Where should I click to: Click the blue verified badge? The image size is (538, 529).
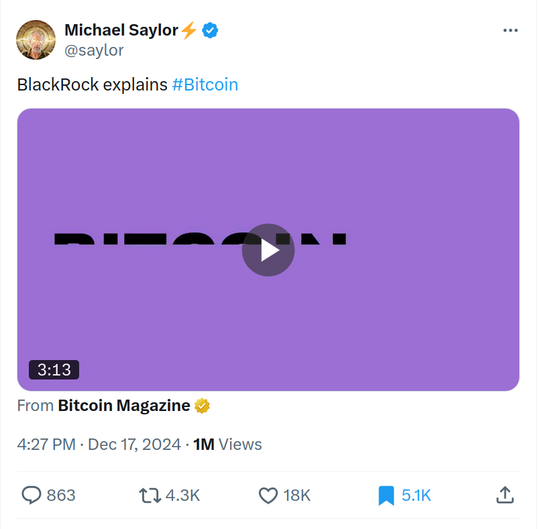(211, 30)
